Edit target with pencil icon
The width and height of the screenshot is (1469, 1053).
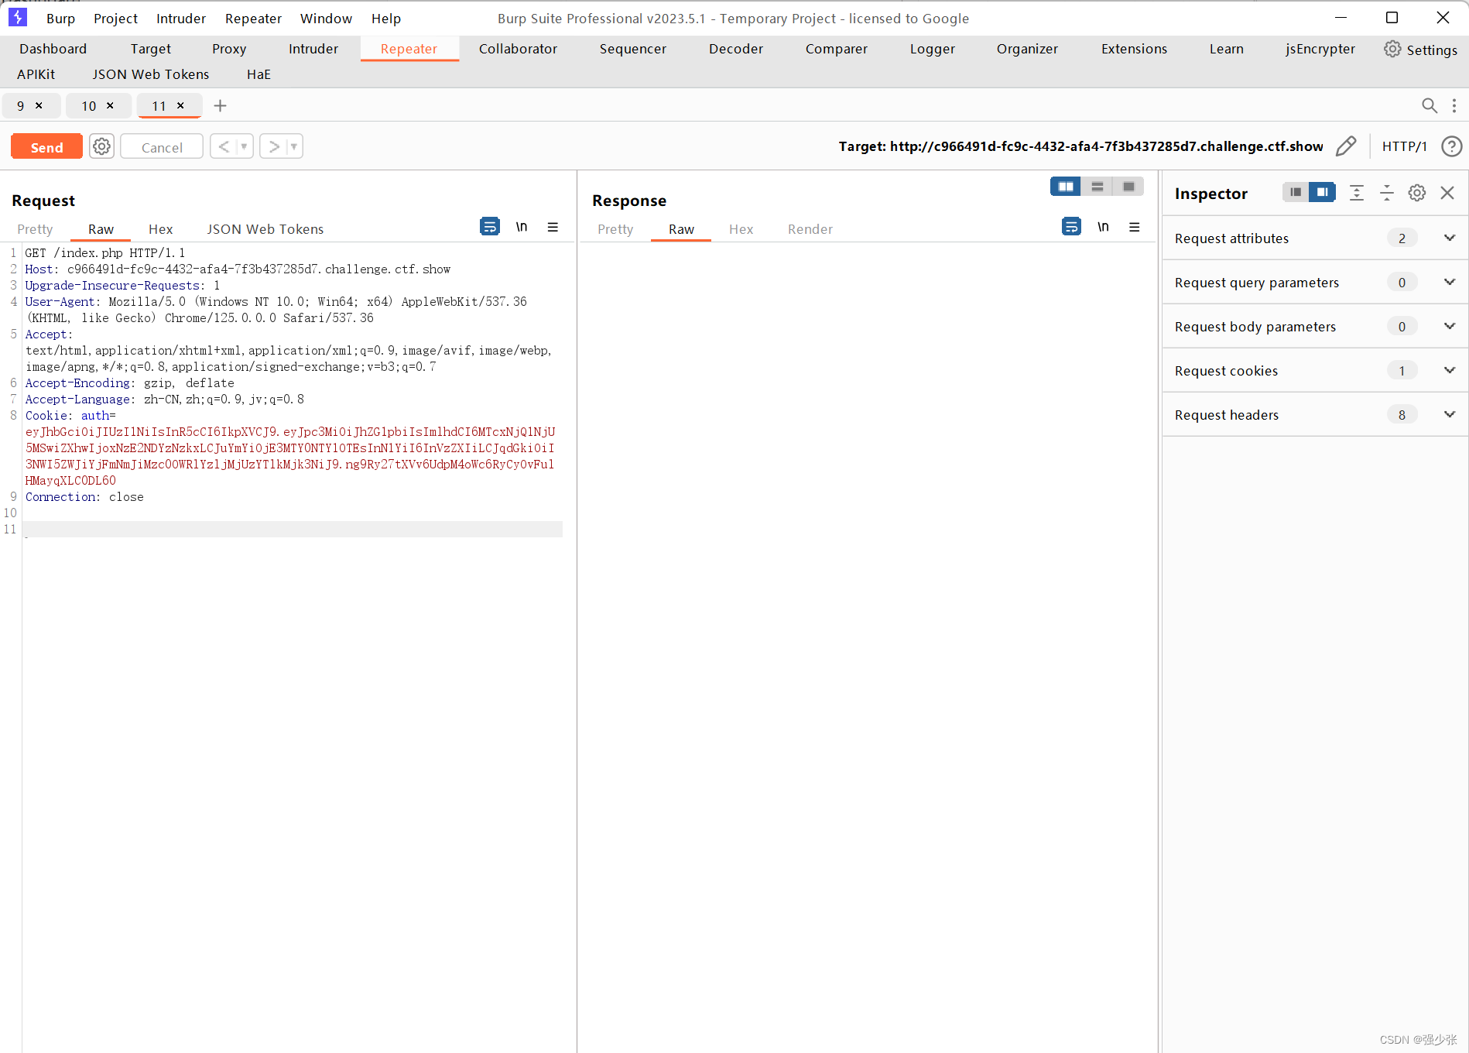click(x=1346, y=146)
